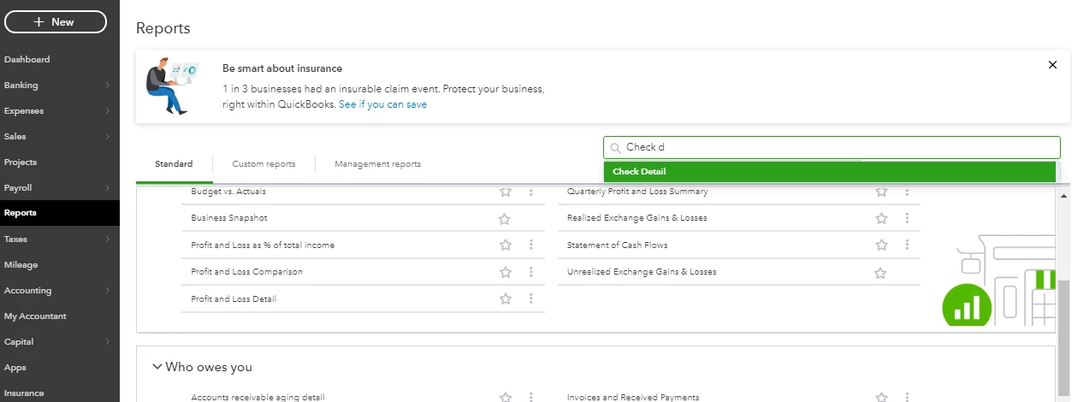Open My Accountant in the sidebar
The height and width of the screenshot is (402, 1072).
click(x=35, y=316)
